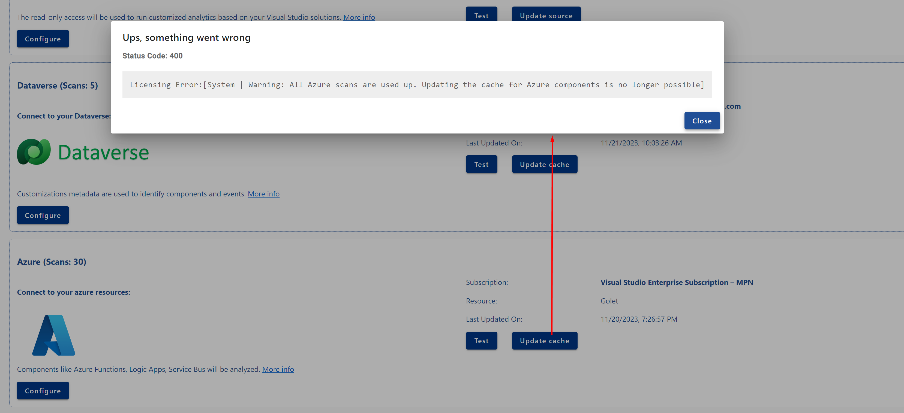Test the Azure connection
The image size is (904, 413).
(482, 341)
